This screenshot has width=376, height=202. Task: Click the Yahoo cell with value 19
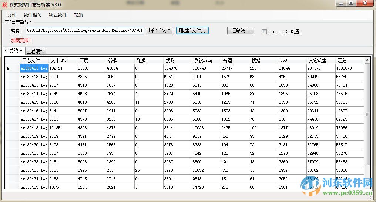(149, 119)
